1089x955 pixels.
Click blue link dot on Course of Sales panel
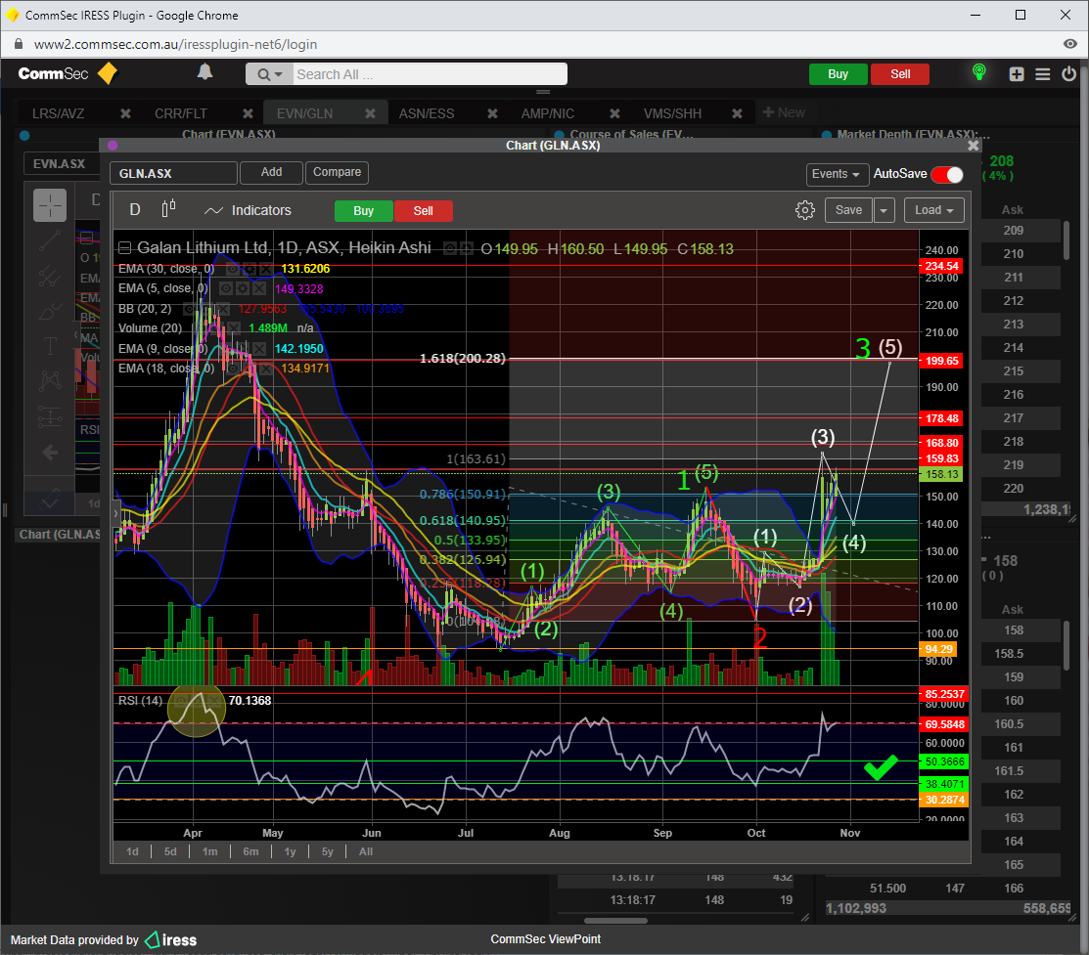[x=559, y=135]
